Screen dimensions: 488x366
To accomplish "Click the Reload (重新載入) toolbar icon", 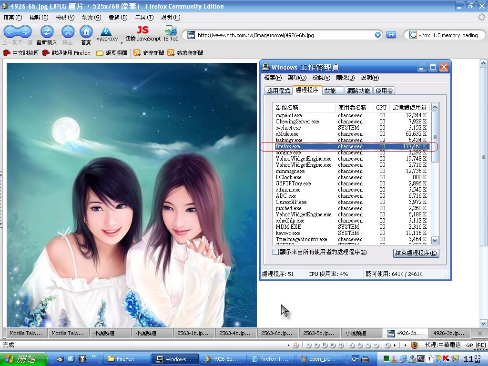I will [x=47, y=32].
